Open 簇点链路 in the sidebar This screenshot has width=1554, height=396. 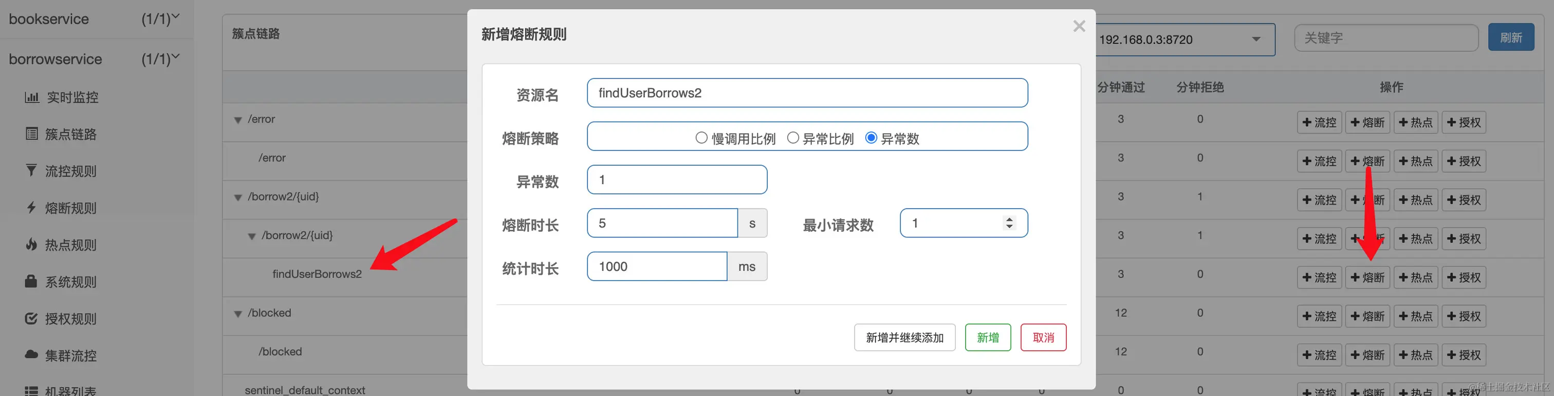[x=61, y=133]
